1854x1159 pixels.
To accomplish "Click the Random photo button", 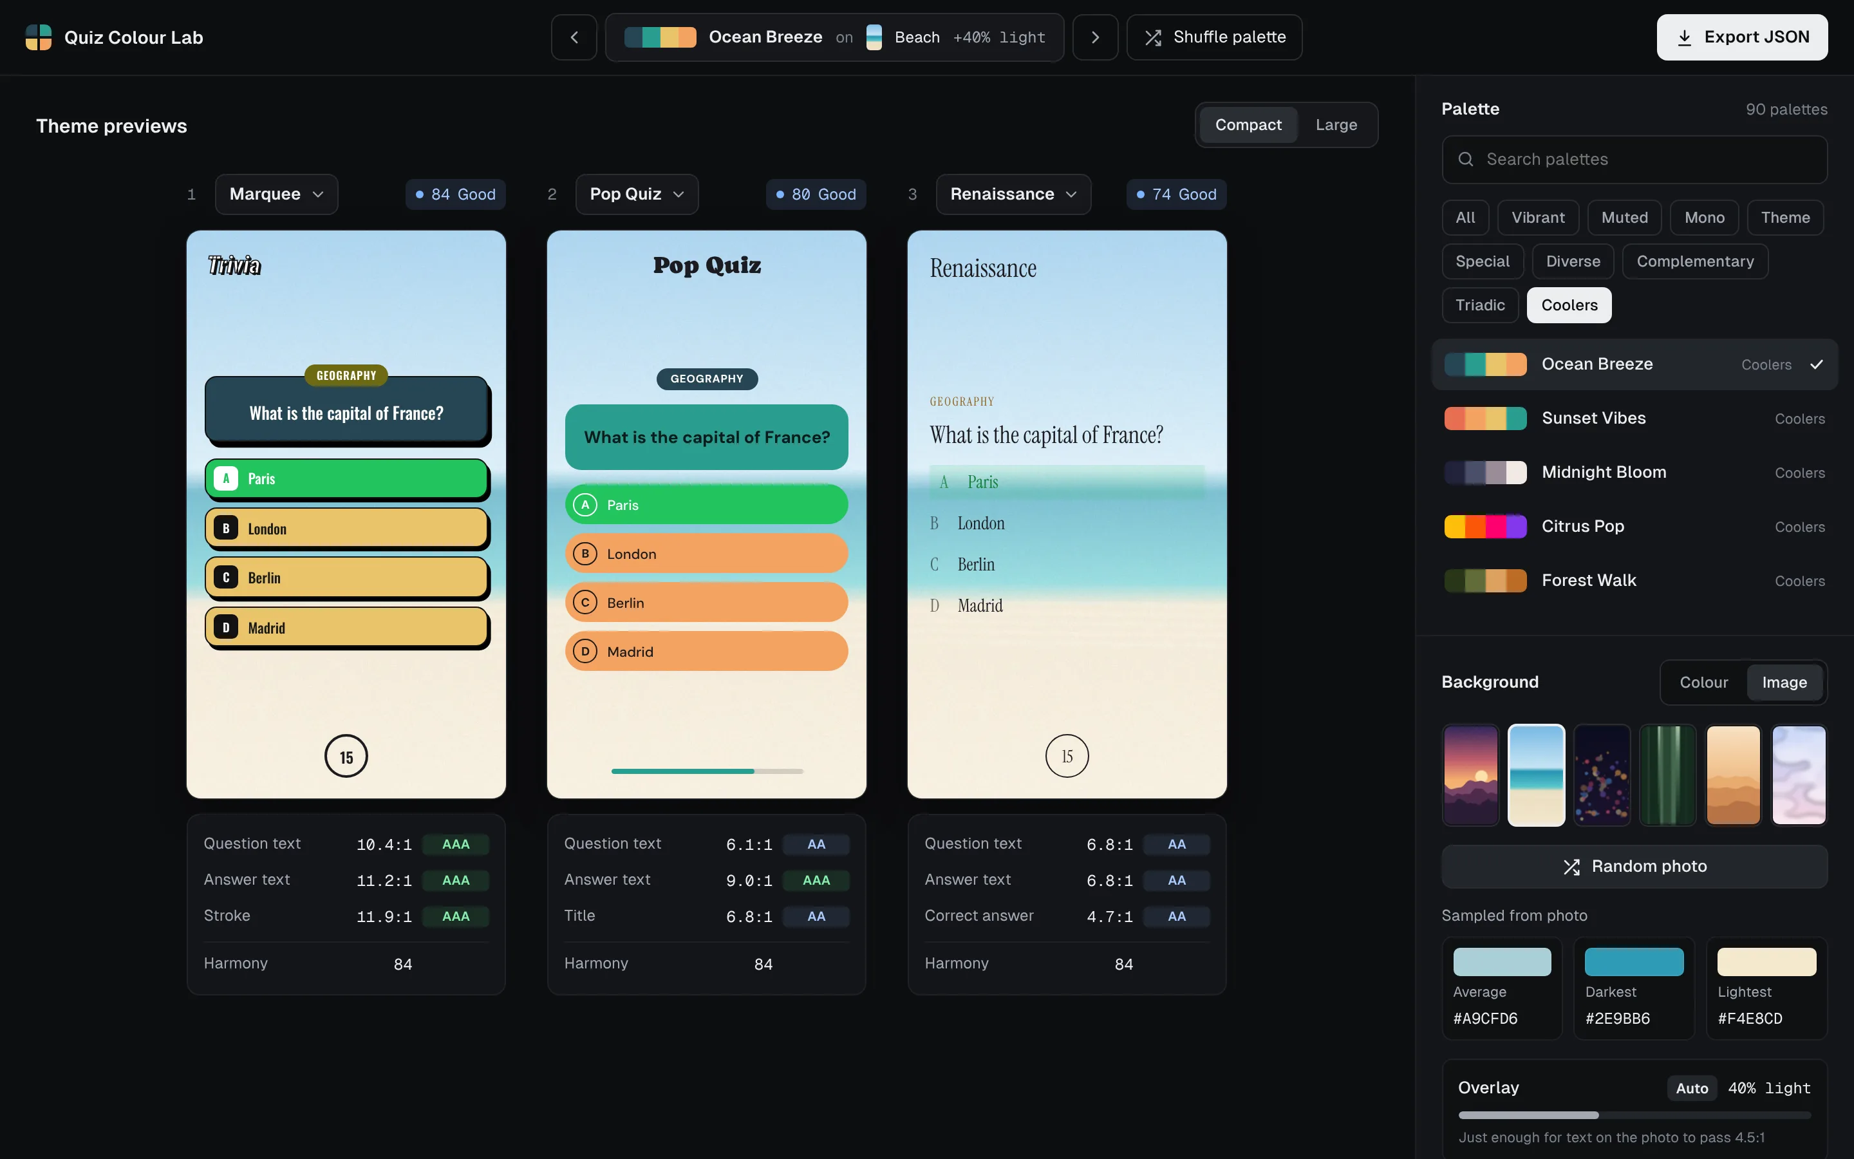I will (x=1634, y=866).
